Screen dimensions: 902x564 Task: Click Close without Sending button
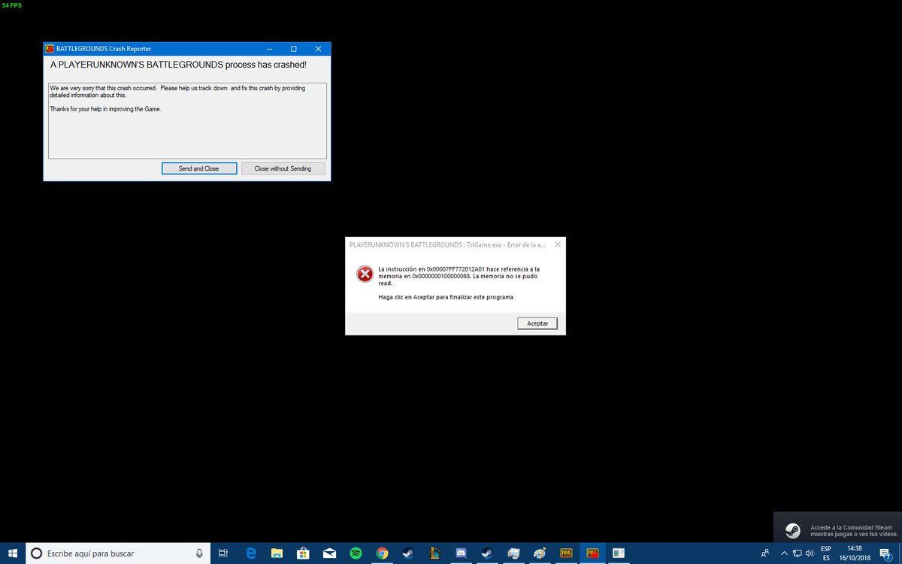[283, 168]
